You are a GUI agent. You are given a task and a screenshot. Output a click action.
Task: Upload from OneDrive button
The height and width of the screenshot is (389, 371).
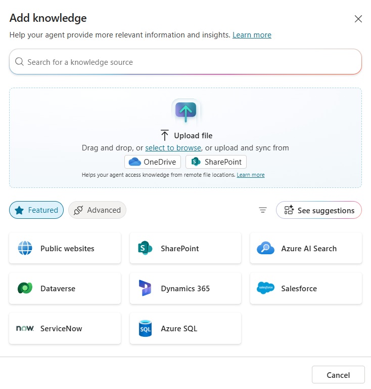(153, 162)
